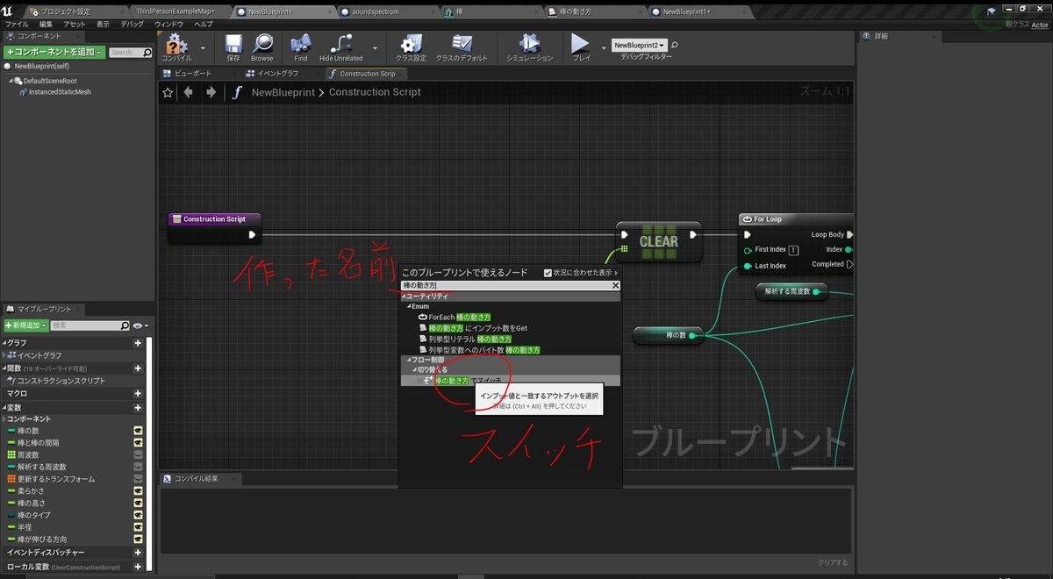The image size is (1053, 579).
Task: Open クラスのデフォルト class defaults
Action: pyautogui.click(x=462, y=47)
